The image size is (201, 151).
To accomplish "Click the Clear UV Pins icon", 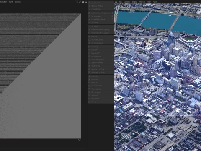I will (x=89, y=9).
